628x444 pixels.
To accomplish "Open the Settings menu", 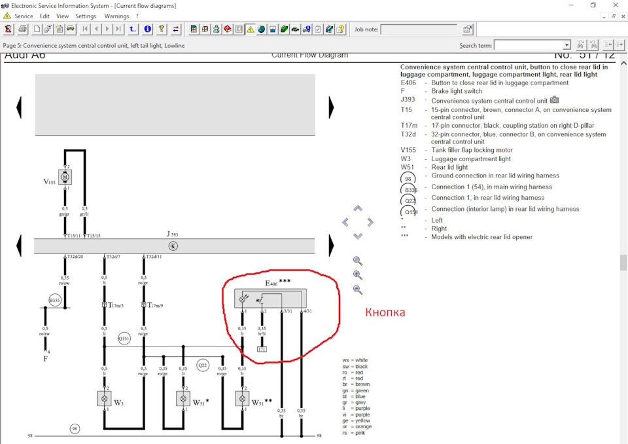I will point(86,16).
